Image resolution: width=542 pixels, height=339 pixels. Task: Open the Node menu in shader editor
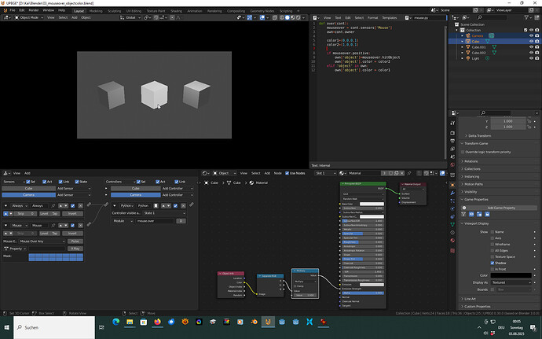pyautogui.click(x=277, y=173)
